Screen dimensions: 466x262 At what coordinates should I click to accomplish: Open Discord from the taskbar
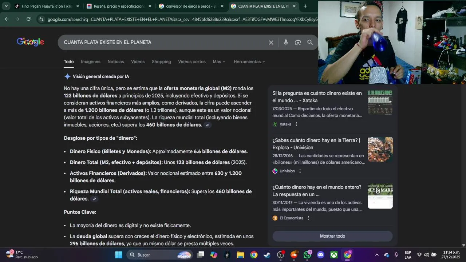pyautogui.click(x=320, y=255)
